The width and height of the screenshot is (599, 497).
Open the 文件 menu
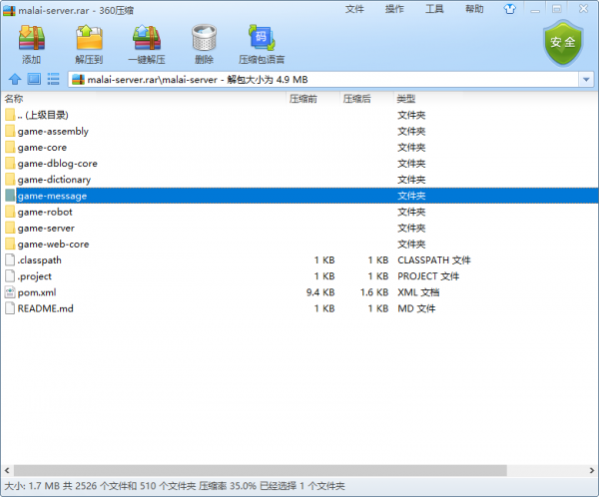[x=354, y=9]
